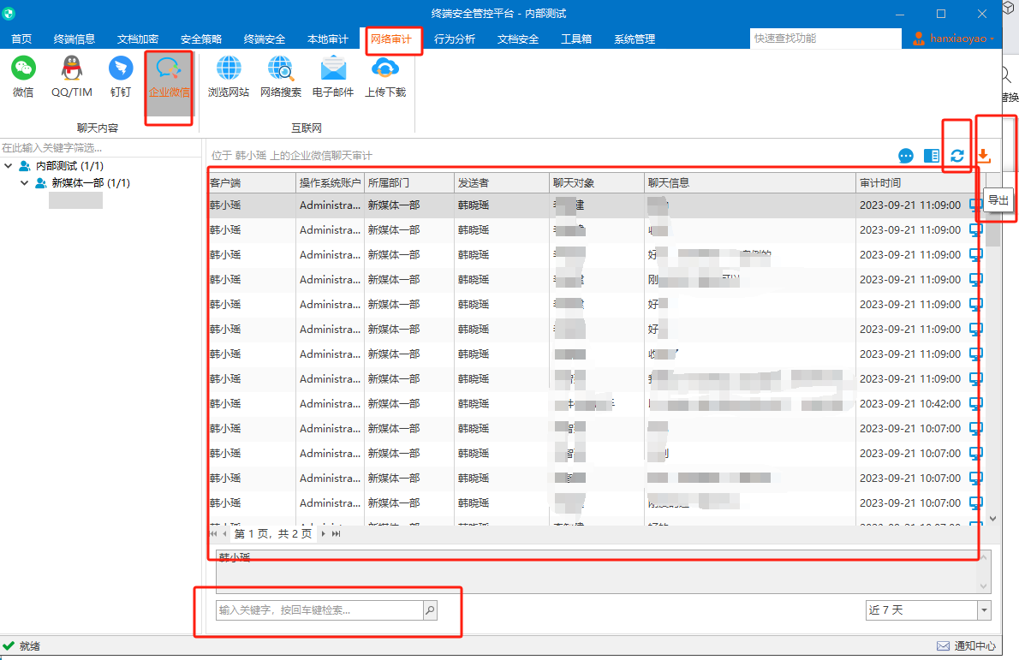Toggle the column layout view icon

(932, 156)
